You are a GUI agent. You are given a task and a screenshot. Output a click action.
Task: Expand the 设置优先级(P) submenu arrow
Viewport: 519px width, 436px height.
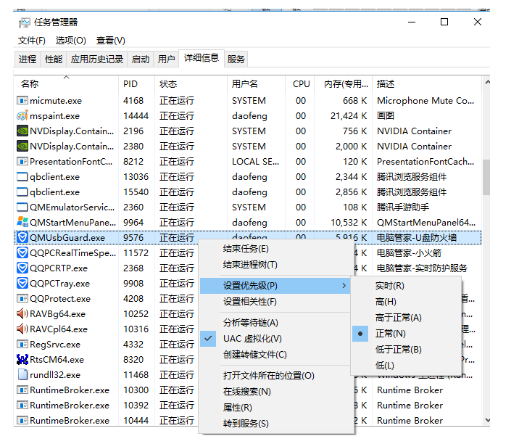click(344, 286)
